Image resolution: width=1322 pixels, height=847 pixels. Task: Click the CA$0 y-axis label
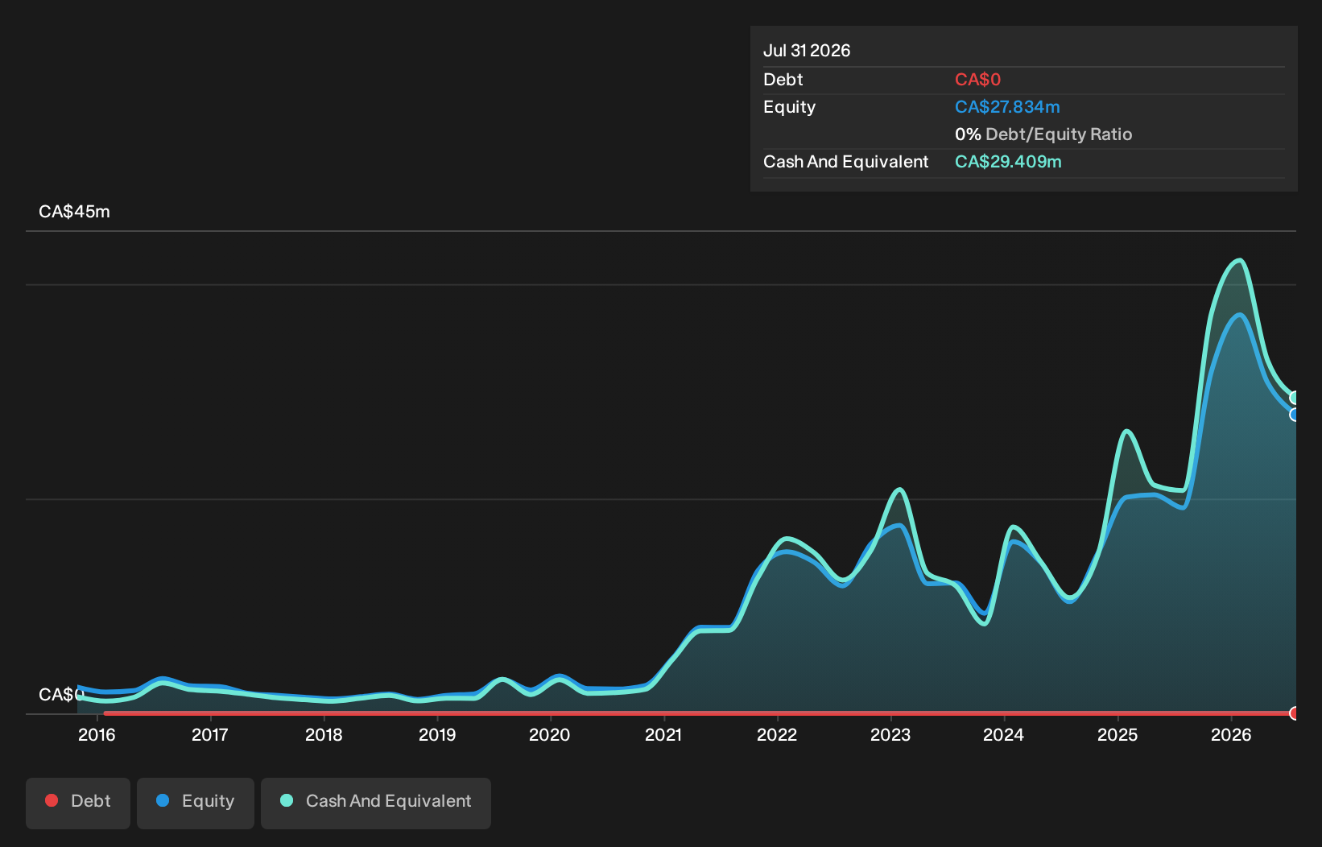(x=61, y=695)
